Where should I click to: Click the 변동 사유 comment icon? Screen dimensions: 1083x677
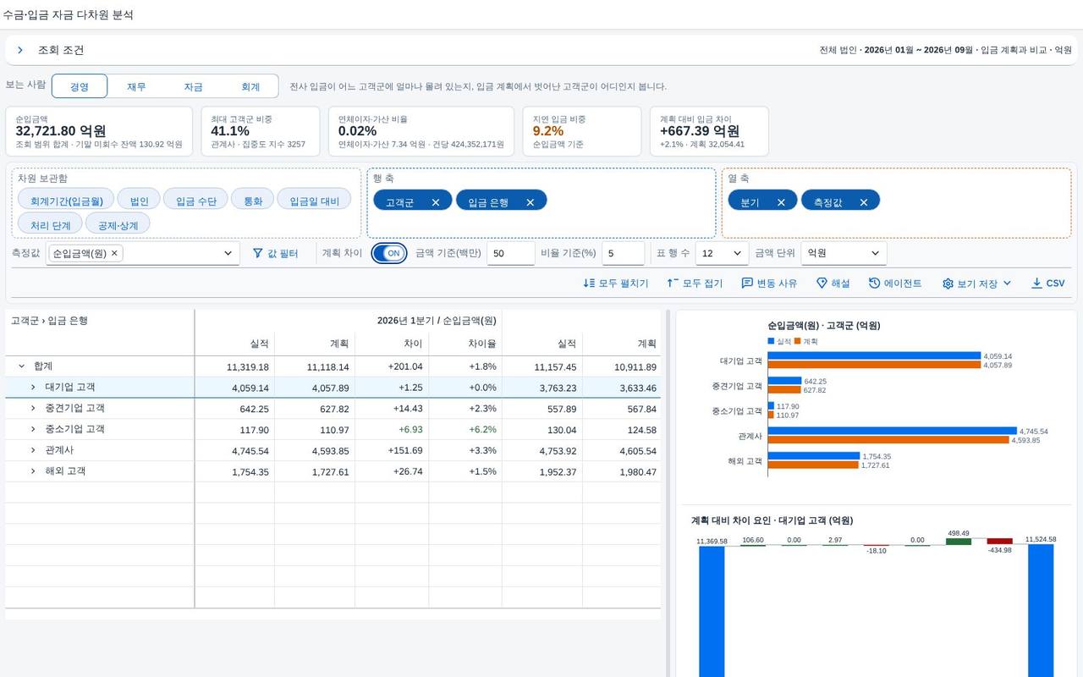(x=747, y=283)
